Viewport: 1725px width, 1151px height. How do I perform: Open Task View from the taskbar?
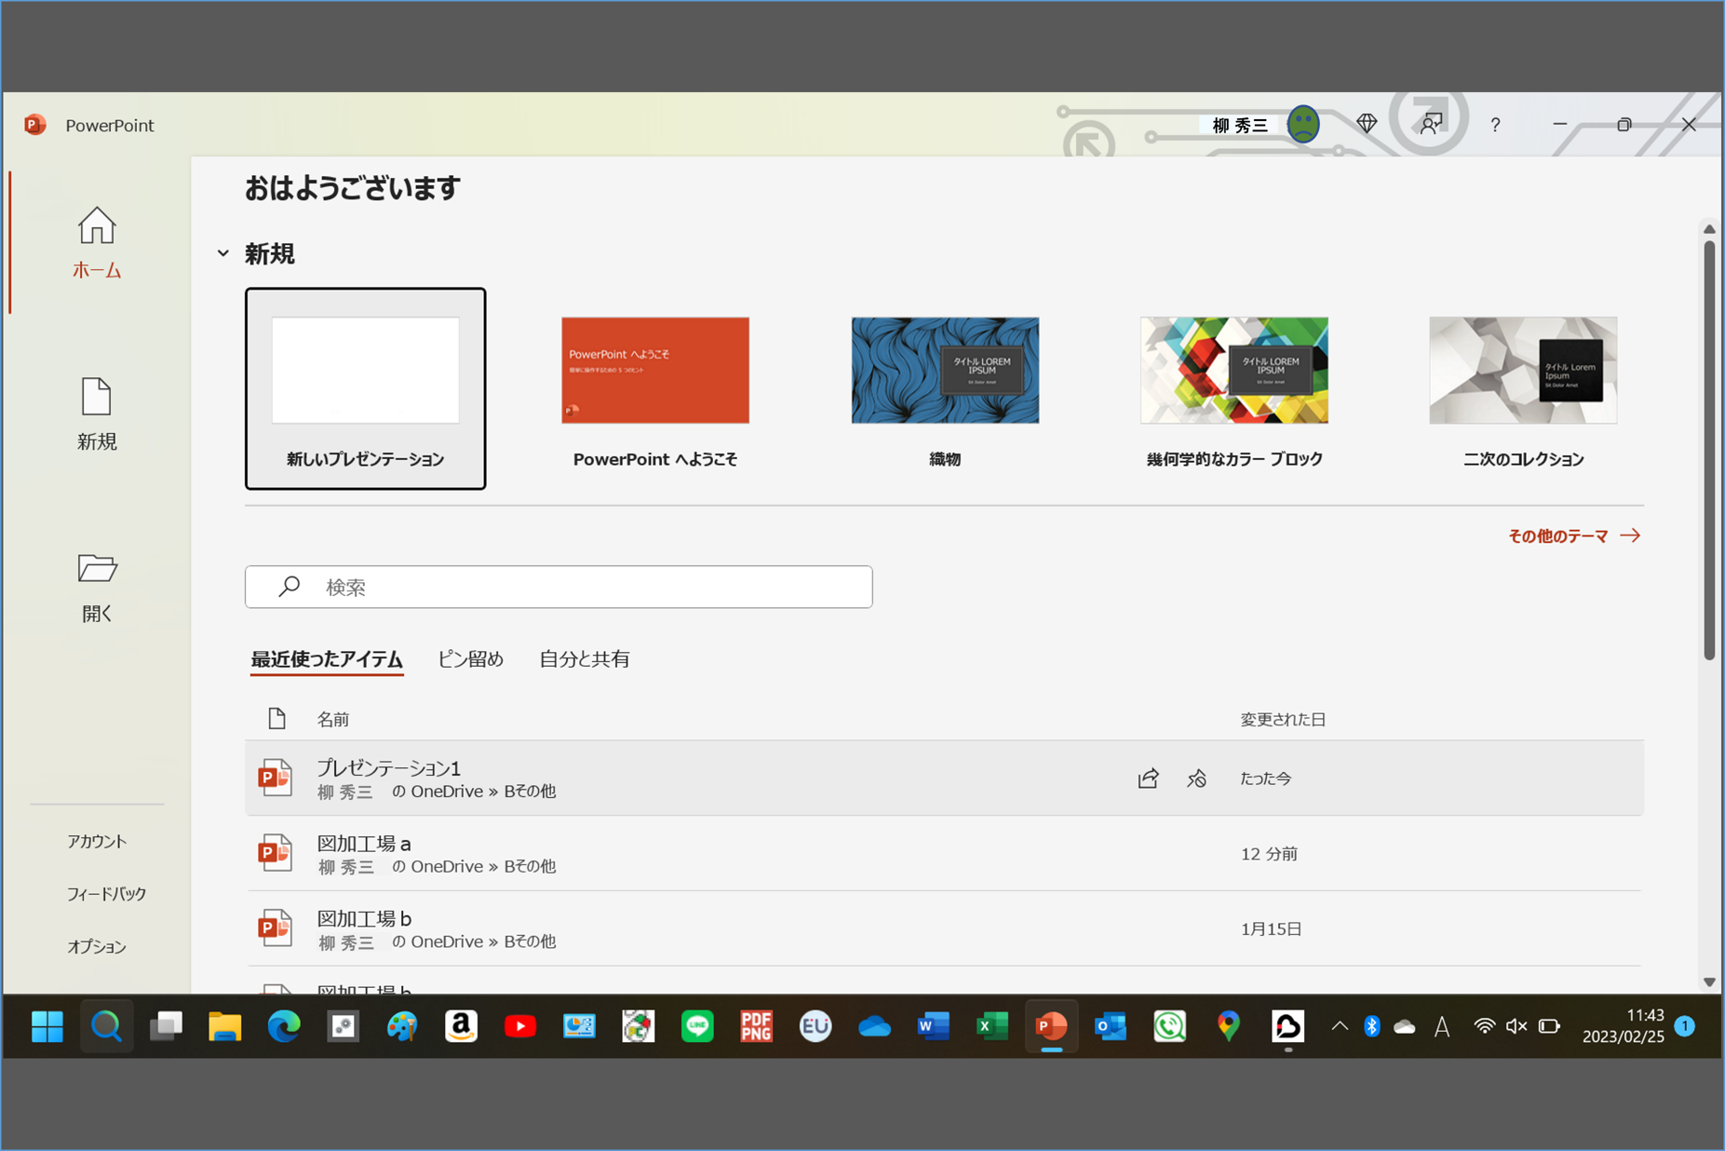coord(166,1026)
